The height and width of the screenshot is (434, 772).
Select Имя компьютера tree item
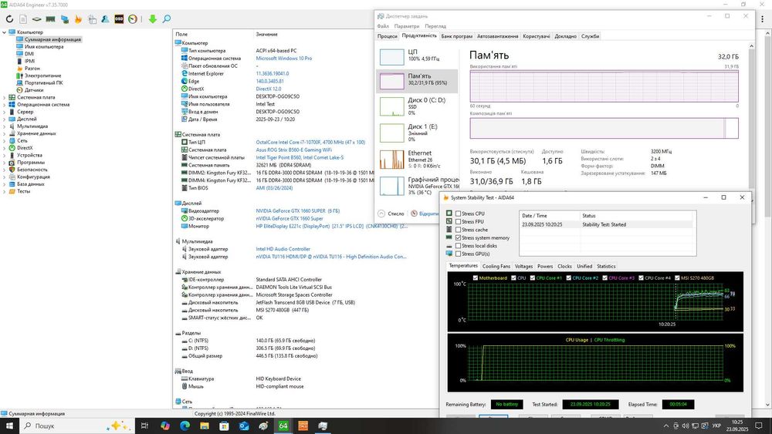tap(44, 47)
